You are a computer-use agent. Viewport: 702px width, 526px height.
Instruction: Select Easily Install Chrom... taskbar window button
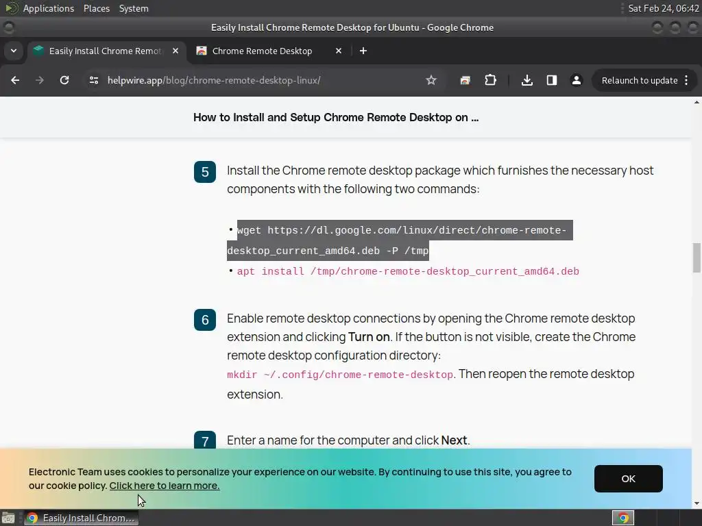click(81, 518)
